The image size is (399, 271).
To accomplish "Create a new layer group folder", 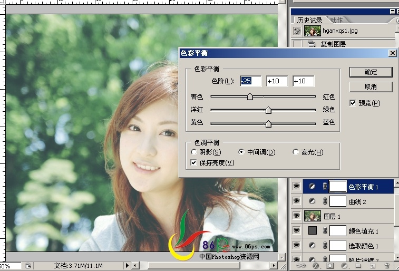I will point(358,266).
